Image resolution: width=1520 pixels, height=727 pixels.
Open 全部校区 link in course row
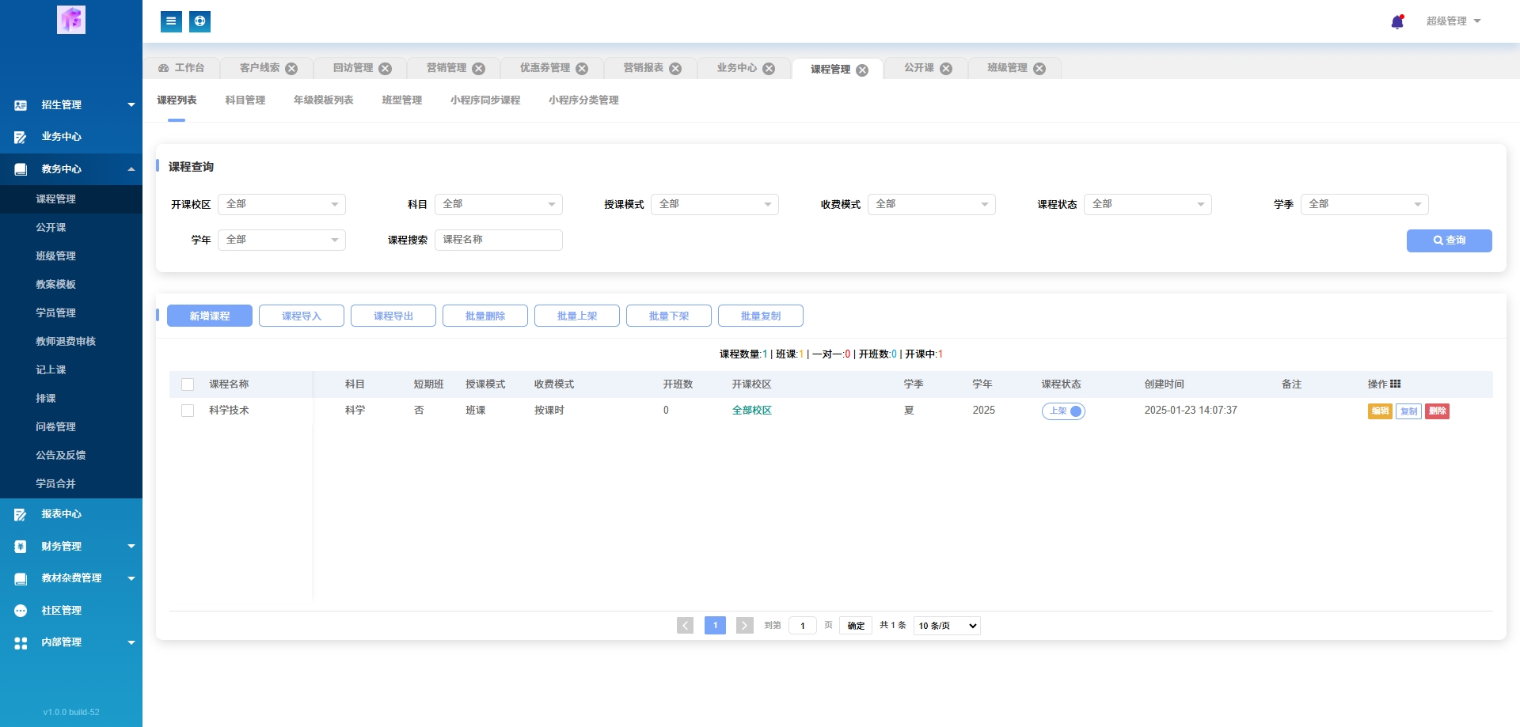pyautogui.click(x=752, y=411)
